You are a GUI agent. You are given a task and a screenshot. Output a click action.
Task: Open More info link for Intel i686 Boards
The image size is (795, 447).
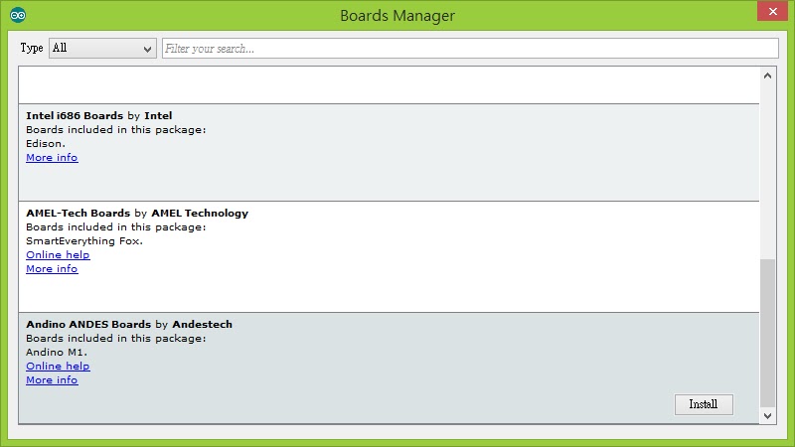[x=52, y=158]
